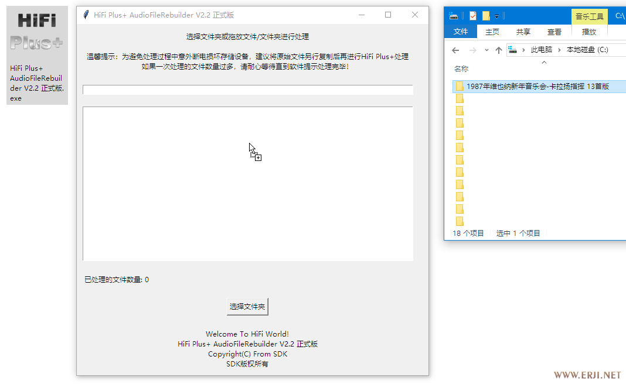Click the drive icon in the address bar
626x384 pixels.
coord(513,50)
